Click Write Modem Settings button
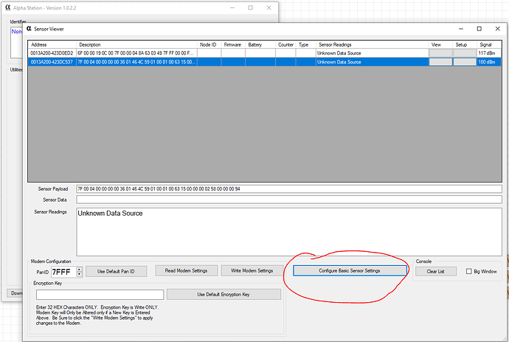 pos(252,270)
